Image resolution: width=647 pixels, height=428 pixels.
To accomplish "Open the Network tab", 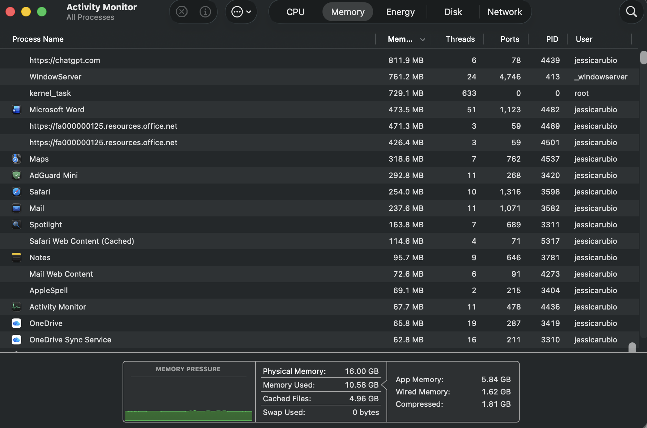I will pyautogui.click(x=505, y=12).
